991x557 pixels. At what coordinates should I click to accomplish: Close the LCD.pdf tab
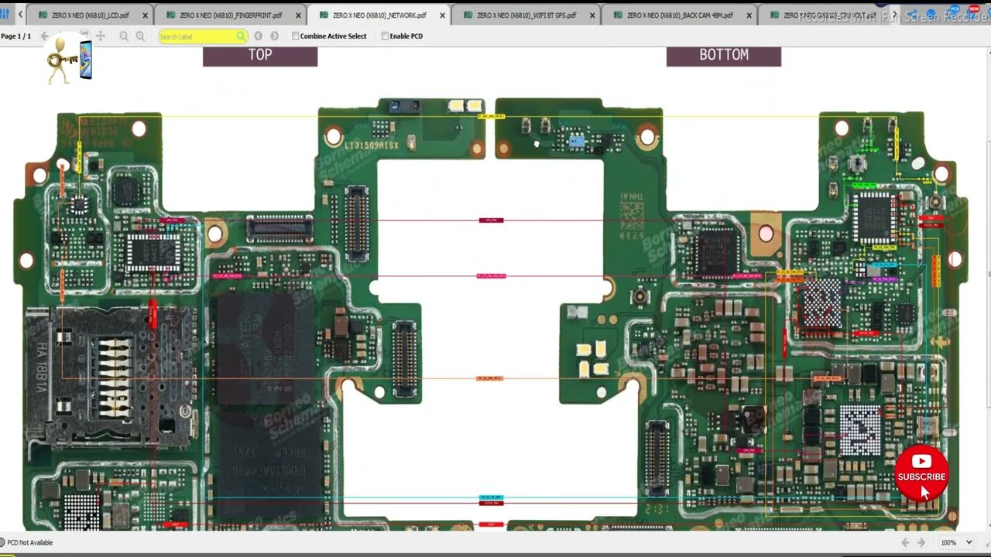145,15
